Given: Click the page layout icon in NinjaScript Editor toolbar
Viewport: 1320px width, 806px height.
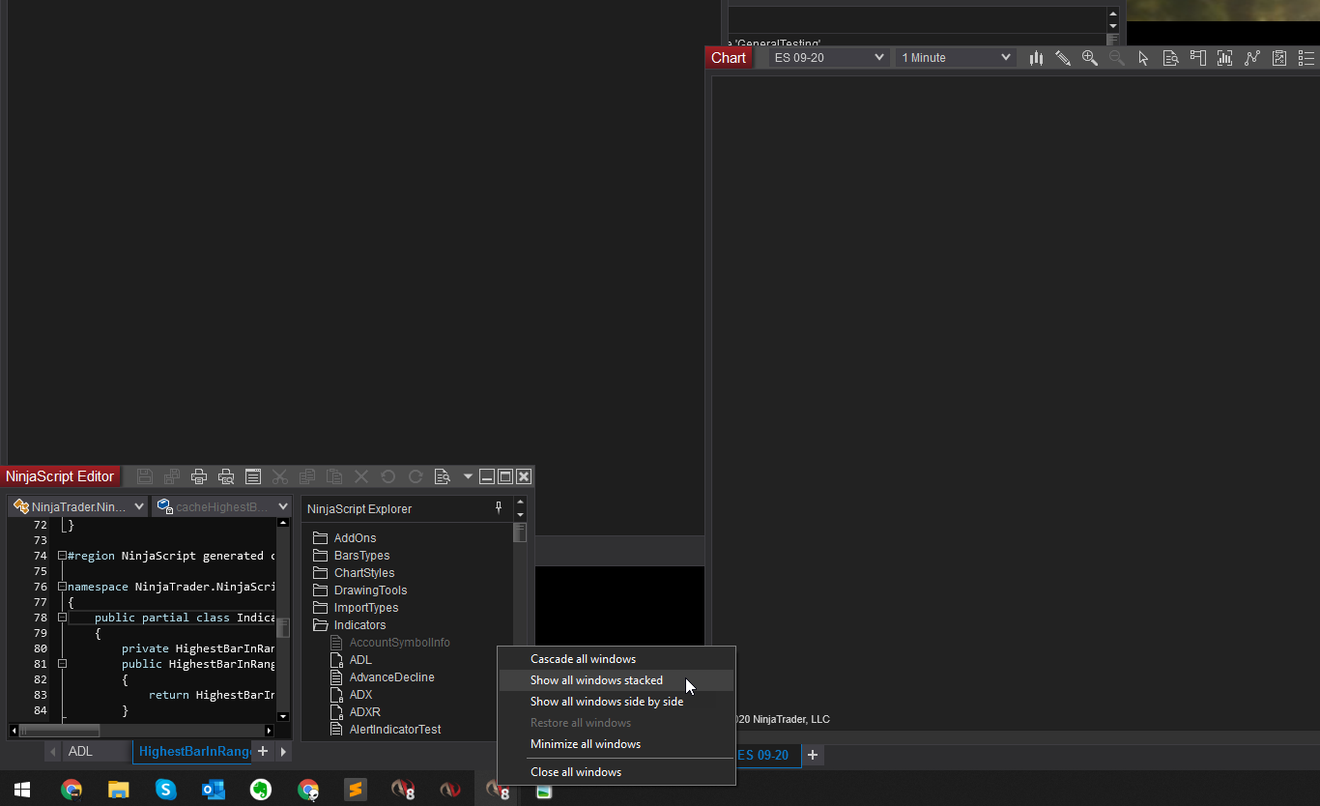Looking at the screenshot, I should click(253, 476).
